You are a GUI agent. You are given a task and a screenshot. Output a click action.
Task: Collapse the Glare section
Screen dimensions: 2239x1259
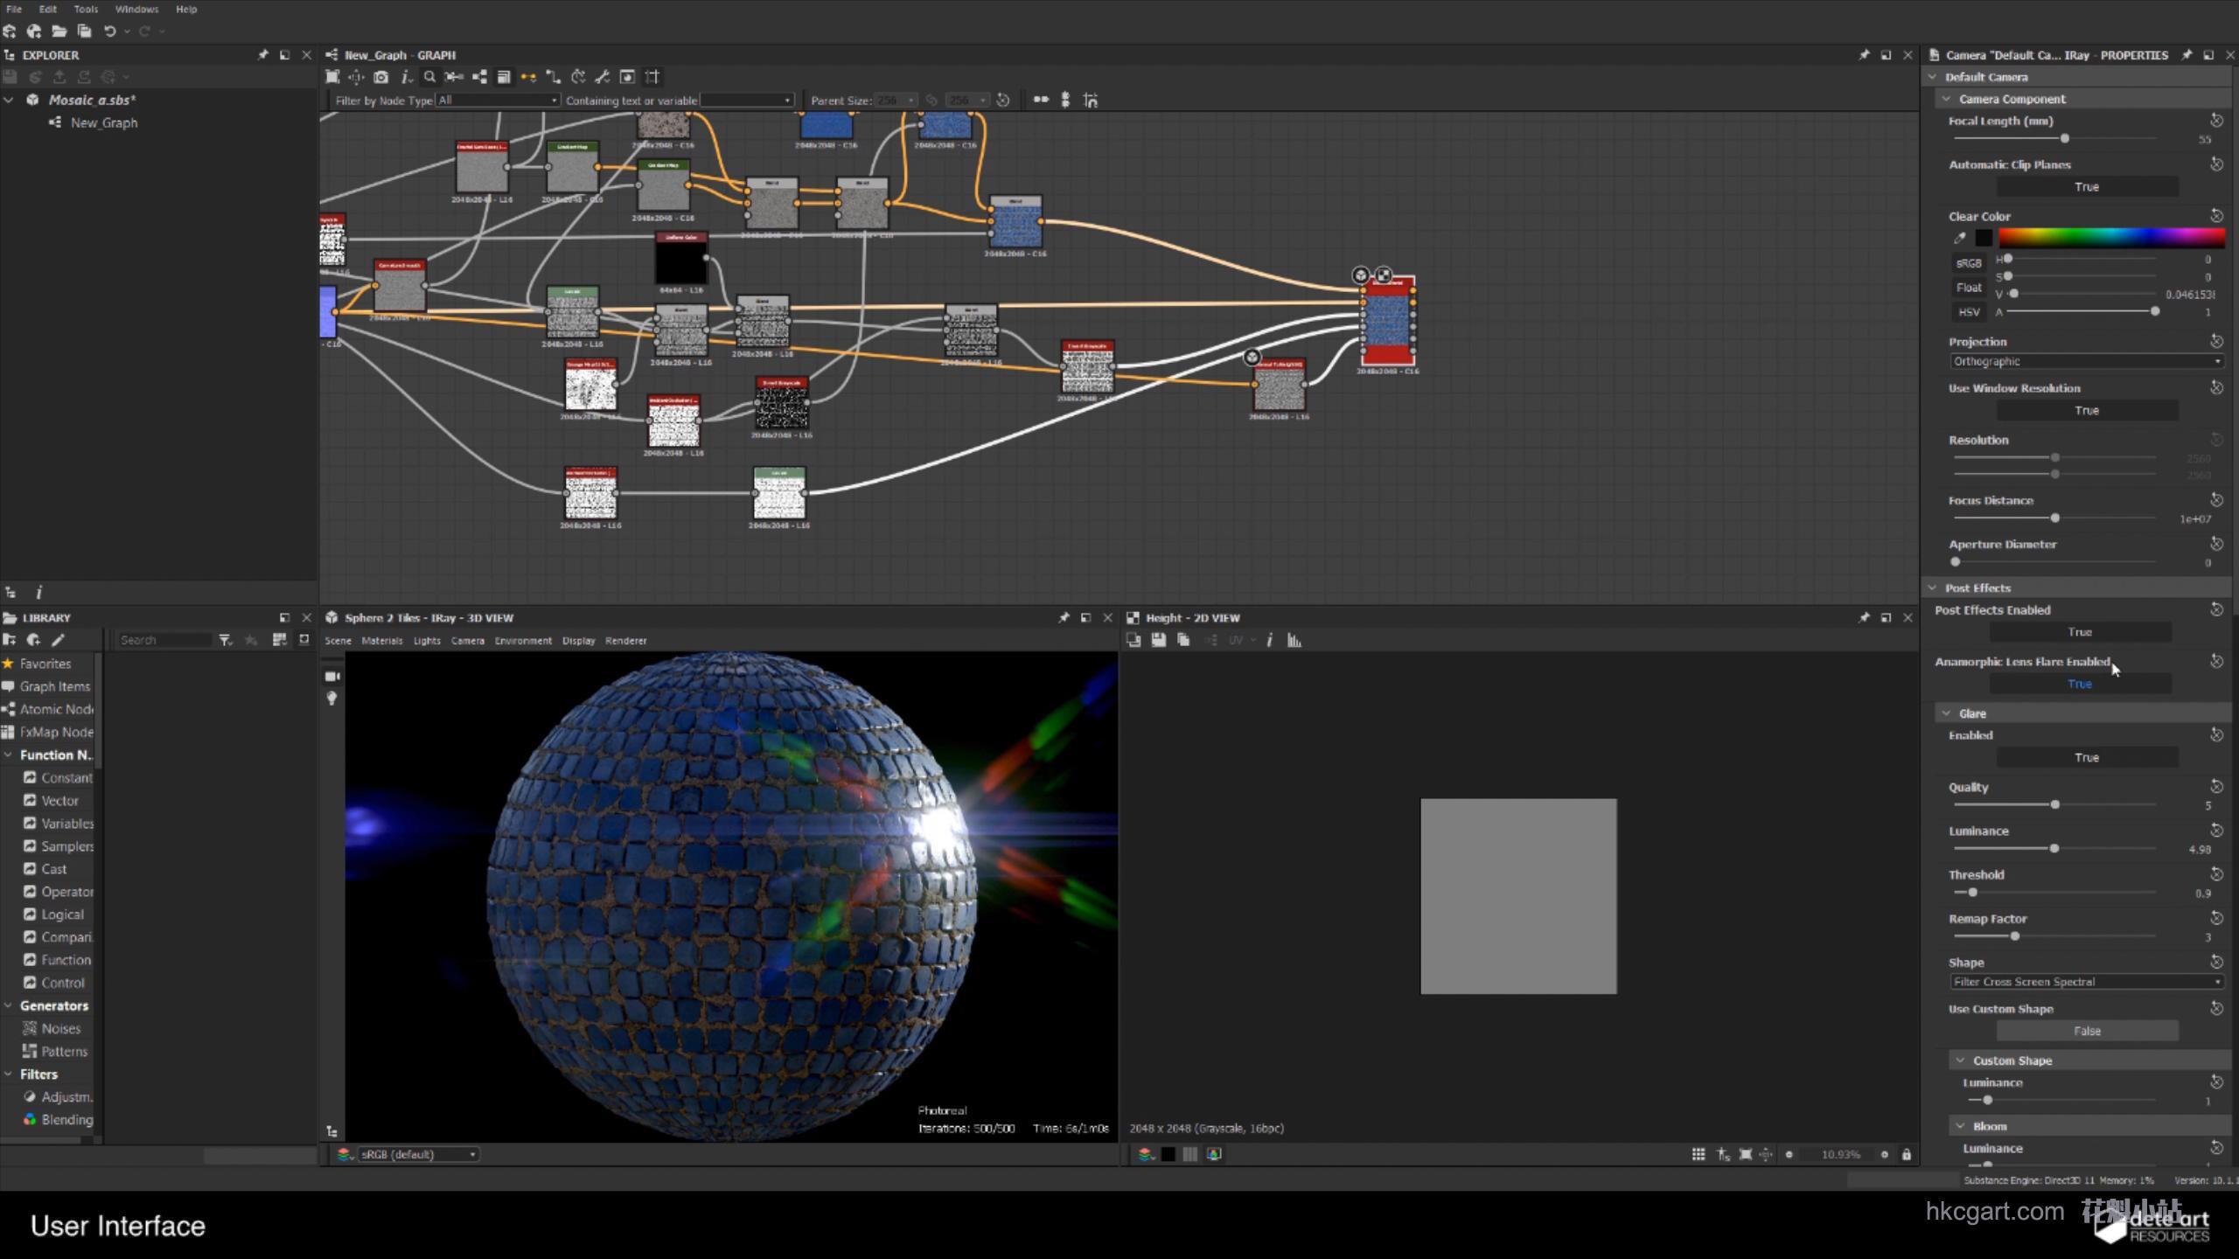point(1947,713)
